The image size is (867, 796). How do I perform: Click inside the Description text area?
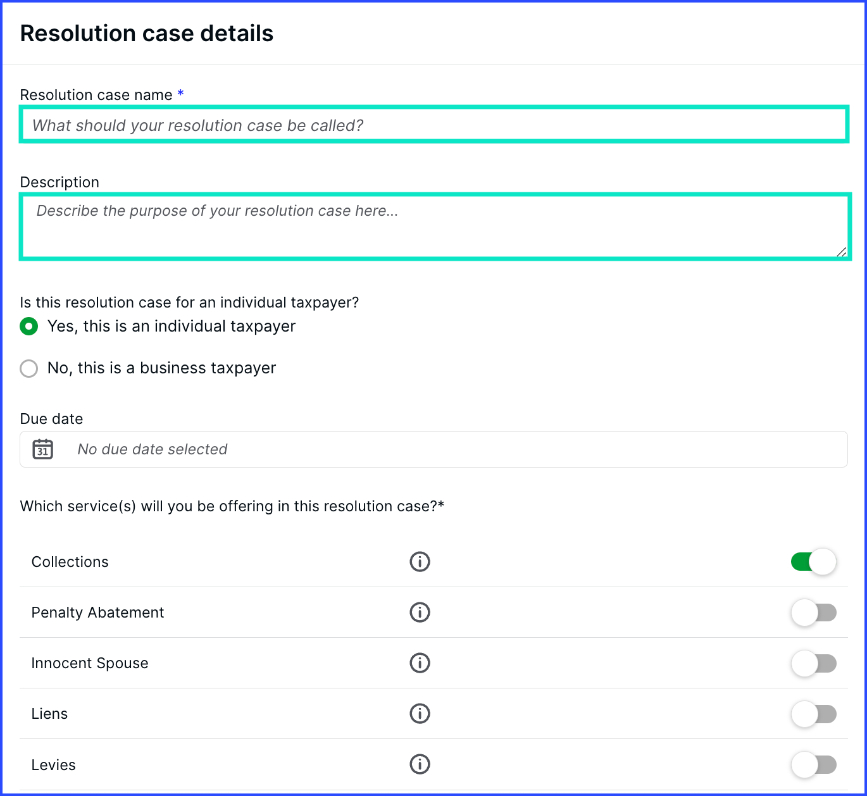(x=433, y=225)
